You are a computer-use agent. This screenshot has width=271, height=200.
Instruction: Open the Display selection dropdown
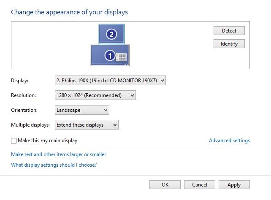[x=110, y=80]
